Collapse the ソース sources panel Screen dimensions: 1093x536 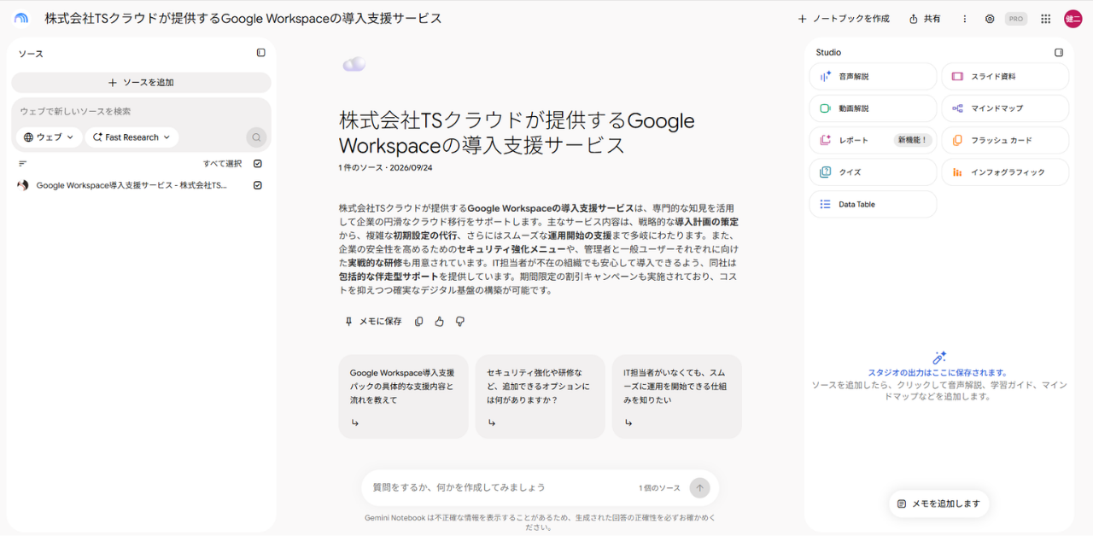pyautogui.click(x=261, y=53)
